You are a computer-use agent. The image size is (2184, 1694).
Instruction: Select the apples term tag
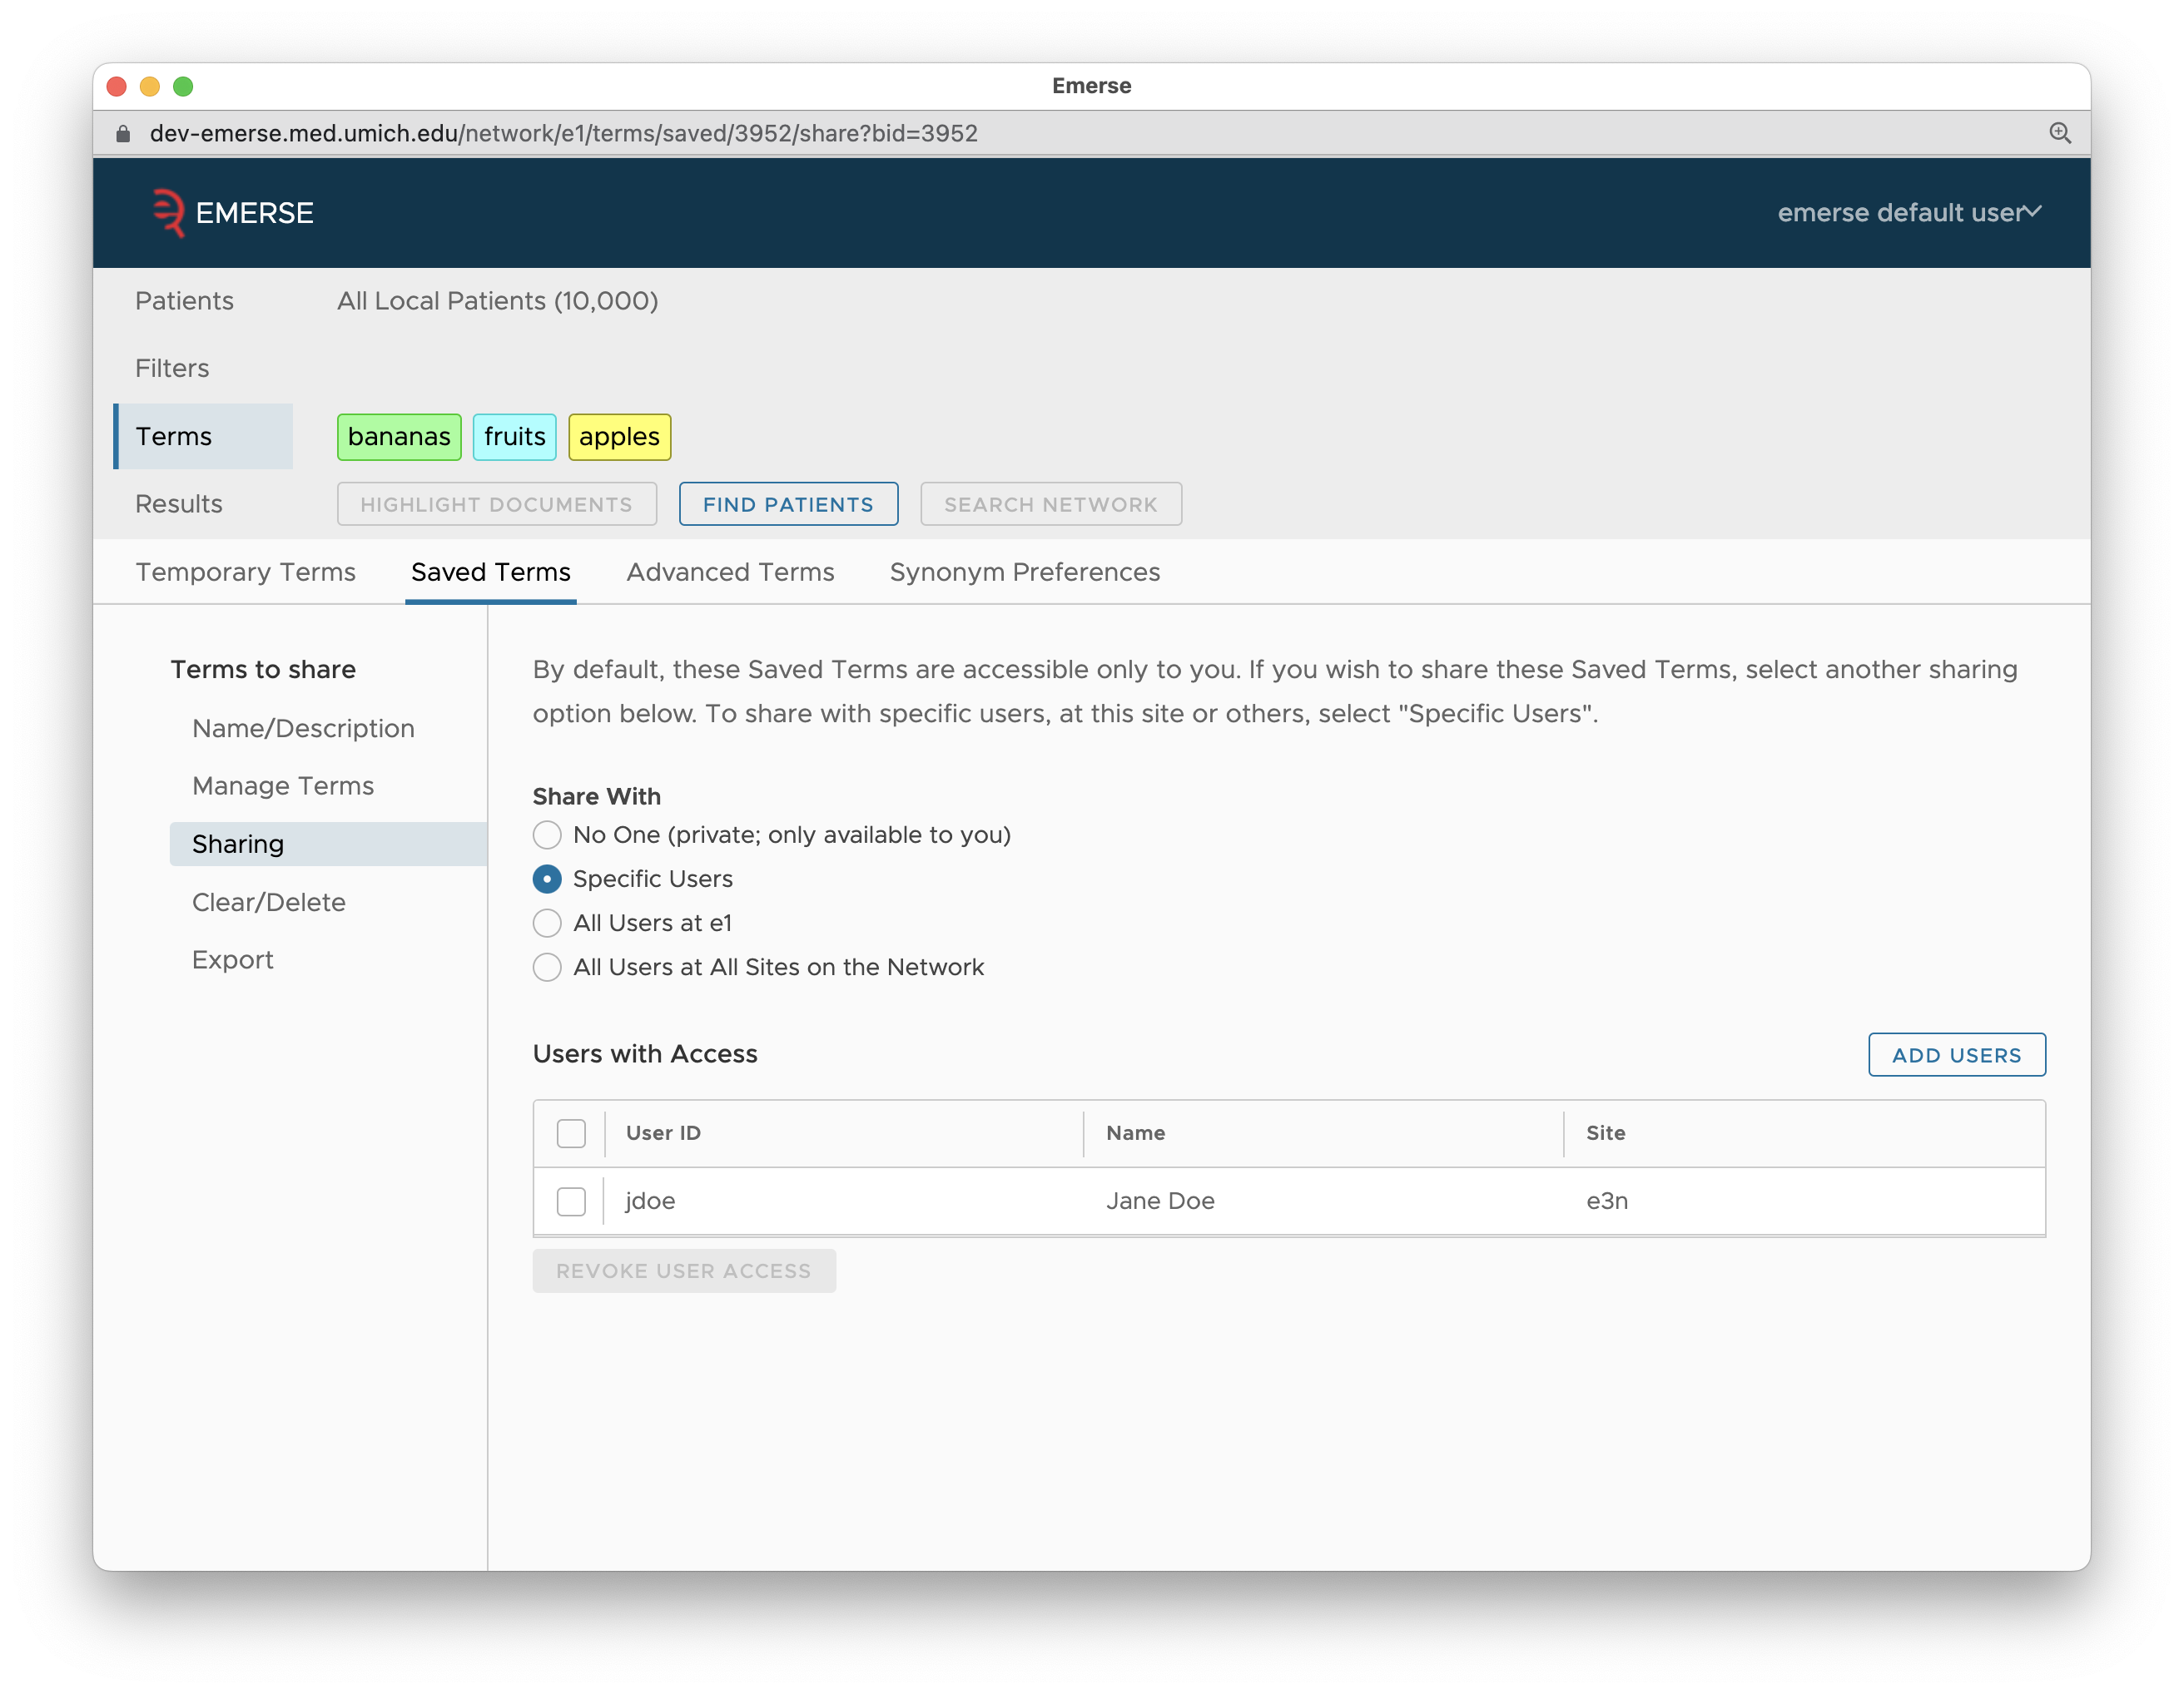click(x=617, y=436)
